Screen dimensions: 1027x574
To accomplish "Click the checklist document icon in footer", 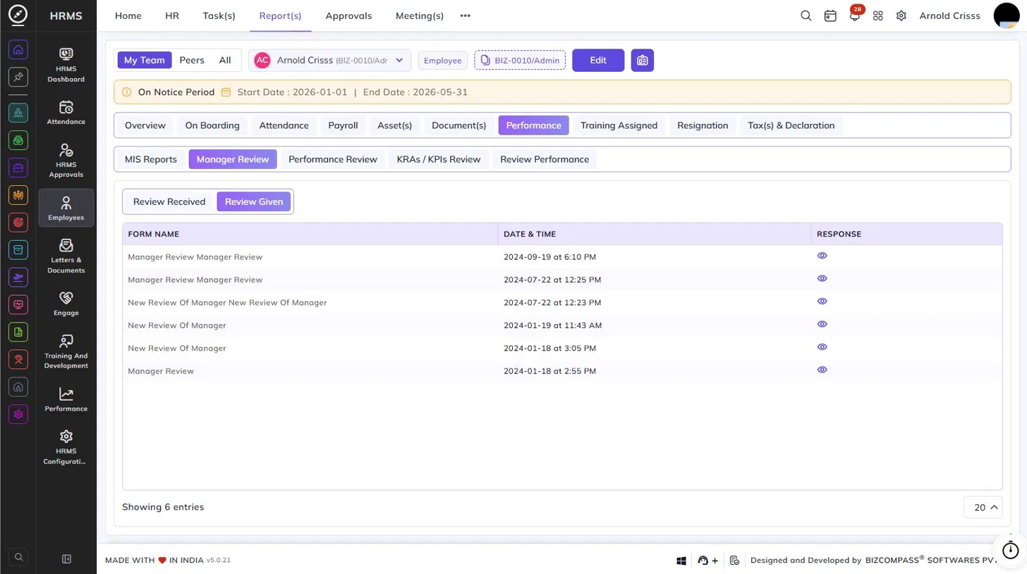I will tap(734, 561).
